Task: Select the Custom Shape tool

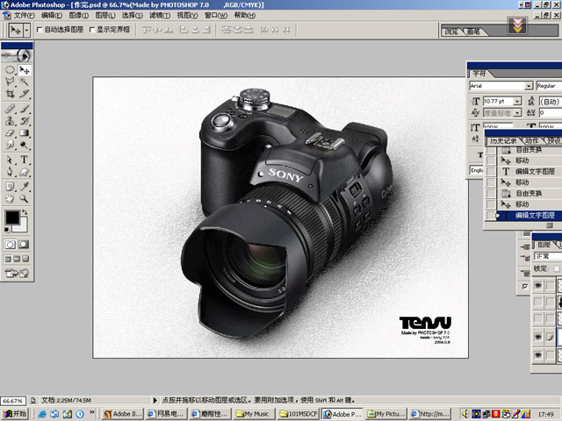Action: coord(24,172)
